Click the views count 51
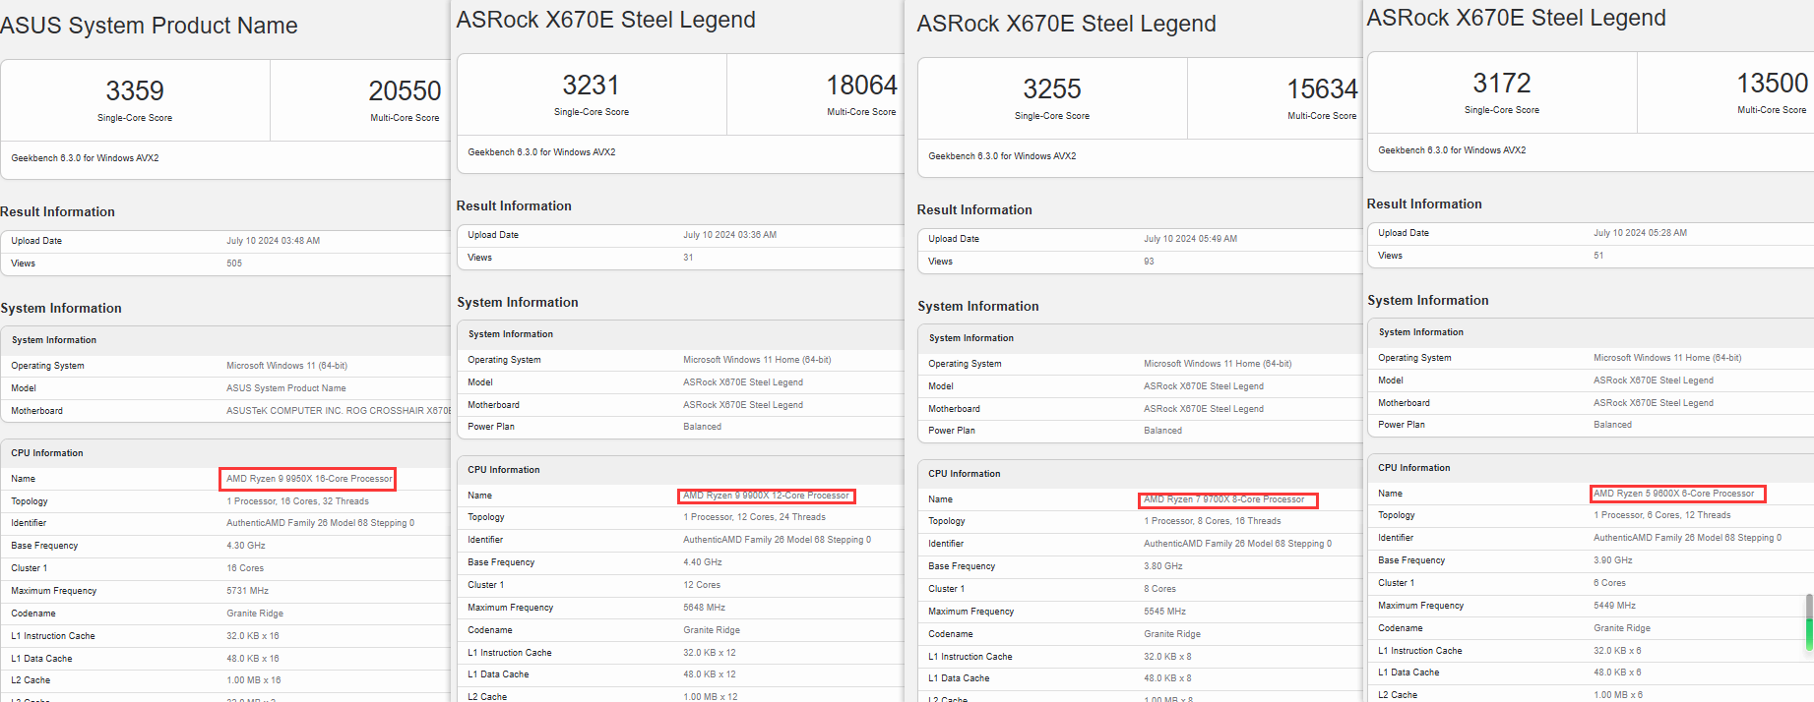Viewport: 1814px width, 702px height. tap(1598, 256)
